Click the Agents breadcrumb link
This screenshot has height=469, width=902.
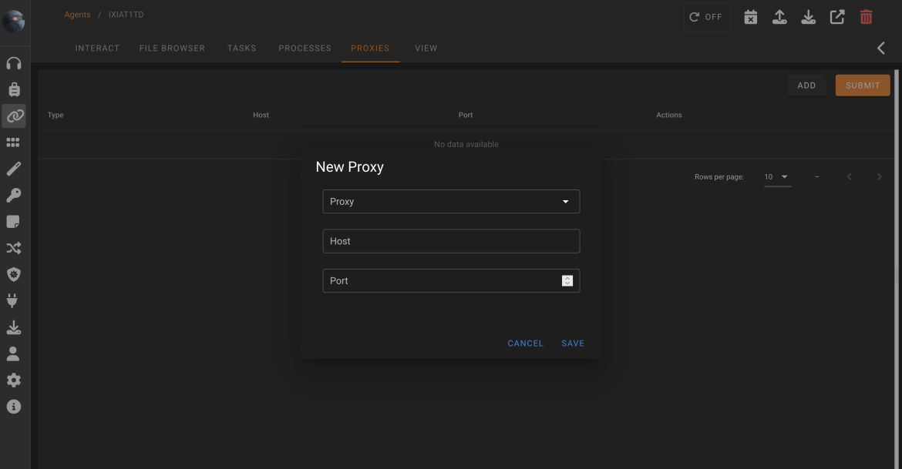[x=77, y=14]
